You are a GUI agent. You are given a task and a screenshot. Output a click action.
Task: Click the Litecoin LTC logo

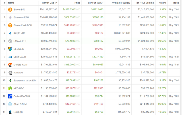coord(10,41)
